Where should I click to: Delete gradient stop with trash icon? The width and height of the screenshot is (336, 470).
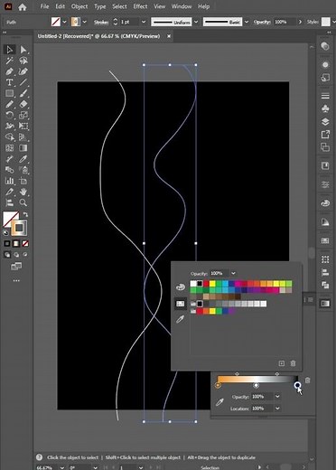307,381
